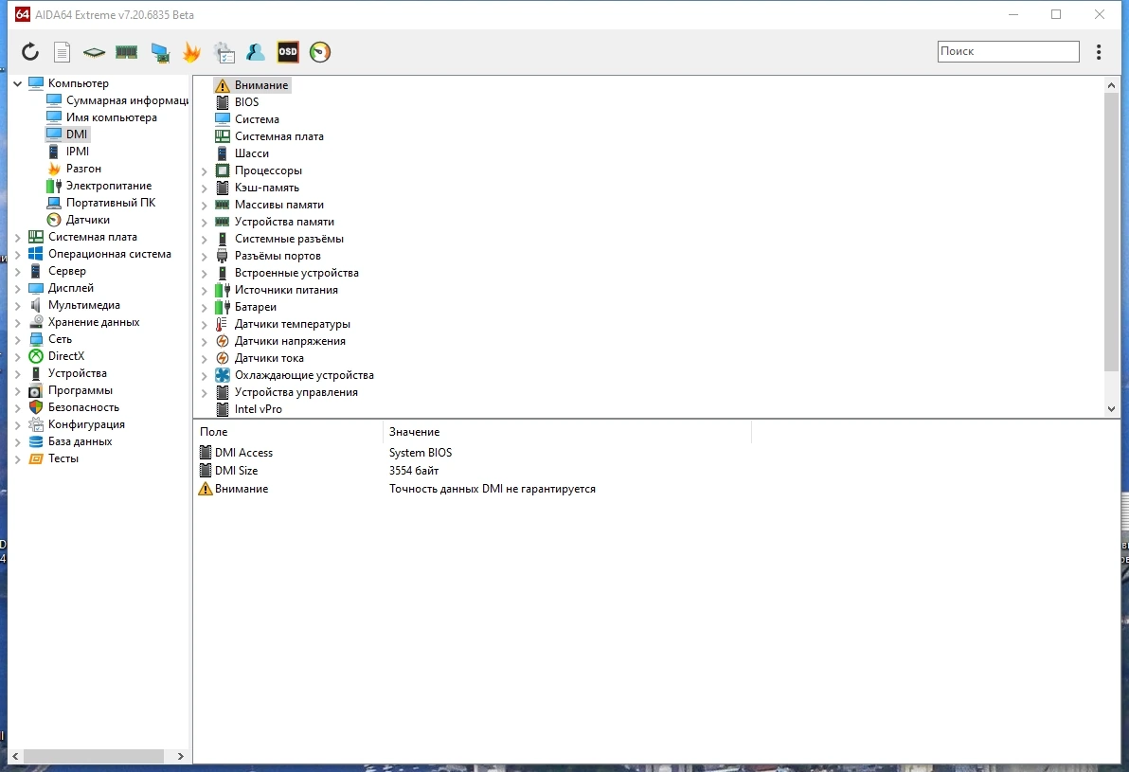The width and height of the screenshot is (1129, 772).
Task: Expand Процессоры in the DMI list
Action: pos(204,171)
